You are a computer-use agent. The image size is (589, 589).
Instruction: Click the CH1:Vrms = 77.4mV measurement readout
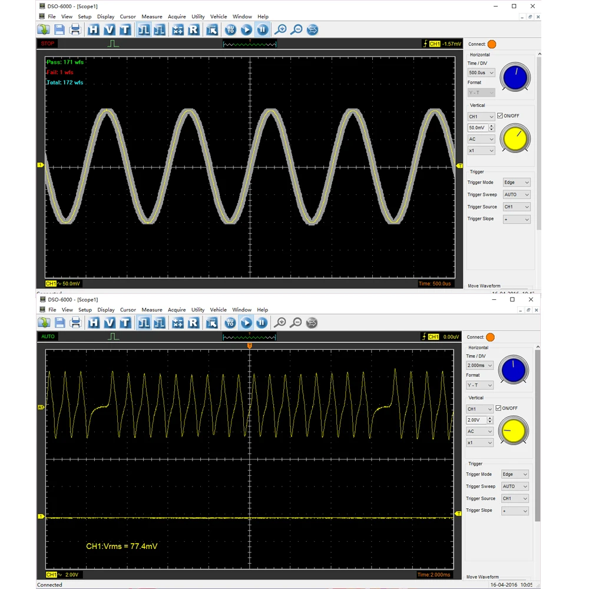click(x=122, y=546)
